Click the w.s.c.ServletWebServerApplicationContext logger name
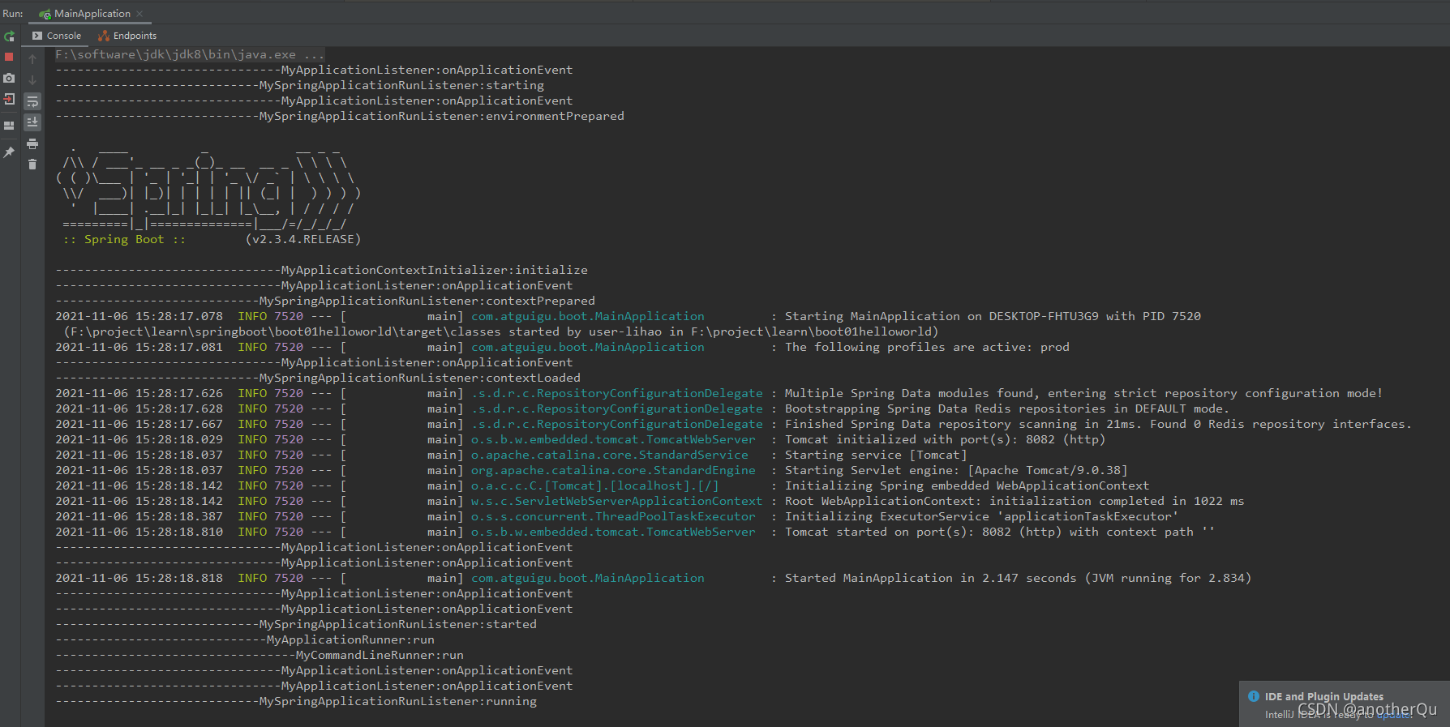This screenshot has height=727, width=1450. (617, 501)
